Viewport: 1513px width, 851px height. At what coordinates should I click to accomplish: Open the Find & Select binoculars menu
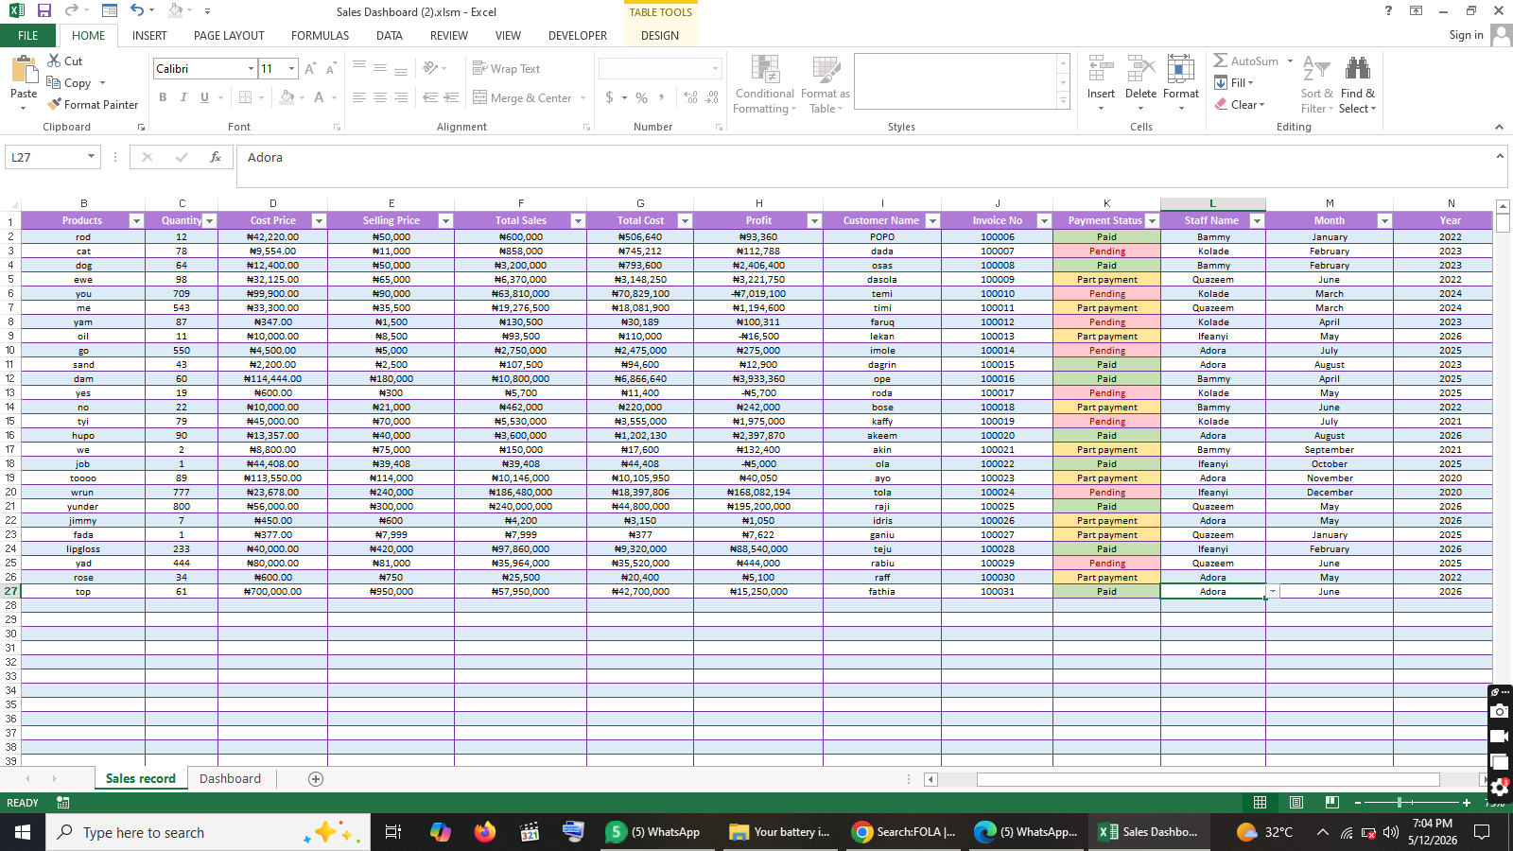pos(1358,84)
